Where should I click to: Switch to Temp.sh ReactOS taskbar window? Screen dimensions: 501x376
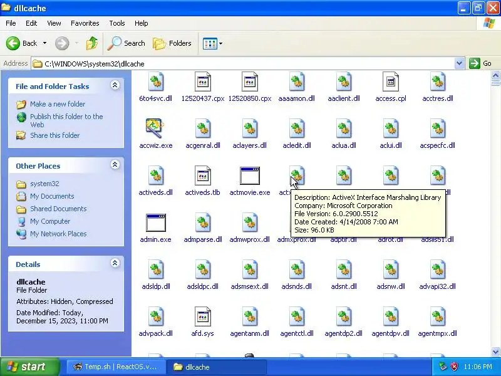[x=116, y=367]
